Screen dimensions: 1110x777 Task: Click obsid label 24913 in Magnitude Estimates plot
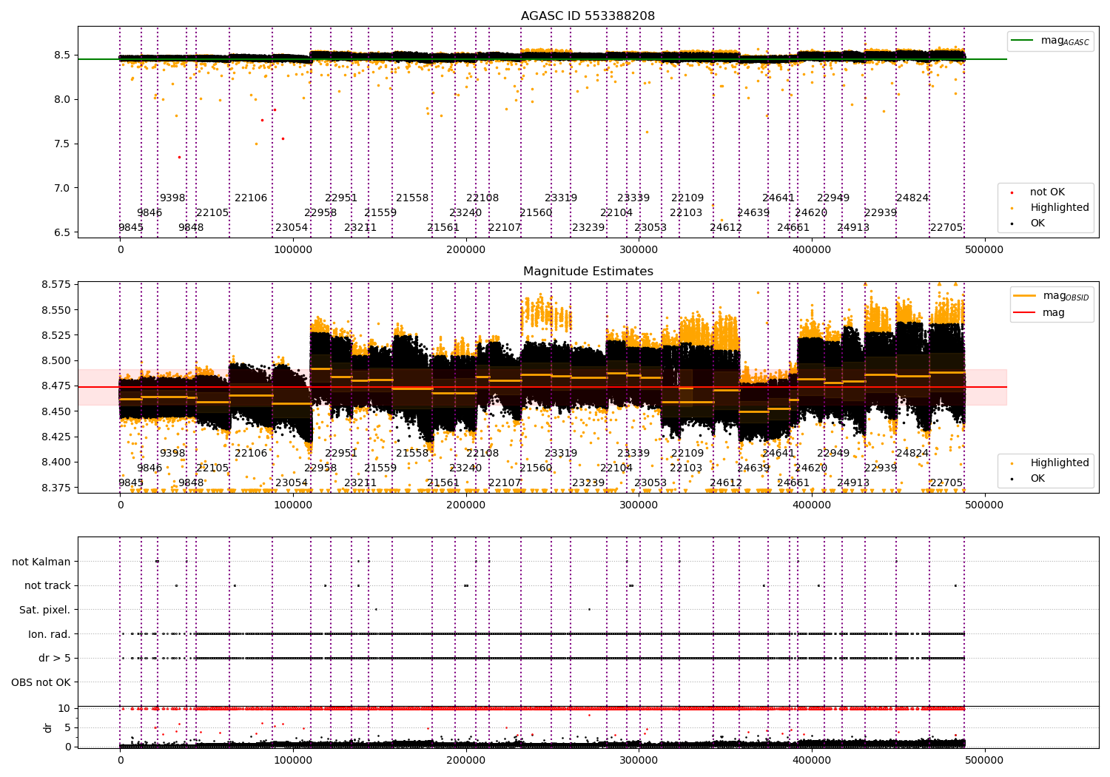pyautogui.click(x=853, y=482)
